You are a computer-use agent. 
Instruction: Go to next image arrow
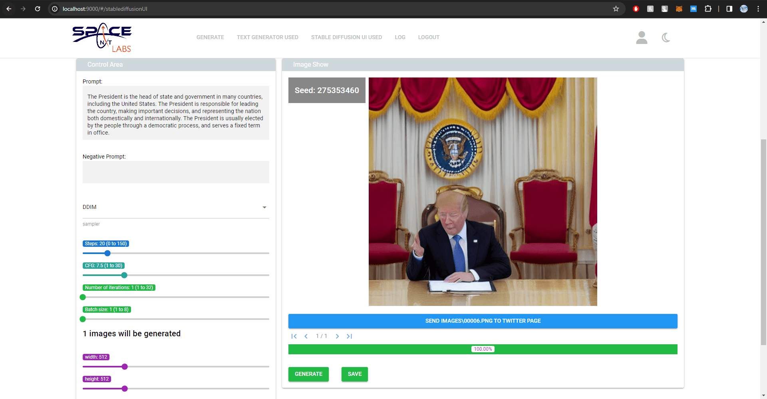tap(337, 336)
